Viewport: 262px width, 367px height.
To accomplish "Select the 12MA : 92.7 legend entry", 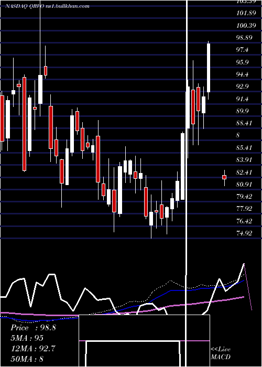I will pos(33,349).
